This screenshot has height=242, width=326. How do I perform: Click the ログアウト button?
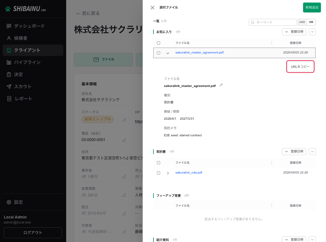tap(33, 233)
